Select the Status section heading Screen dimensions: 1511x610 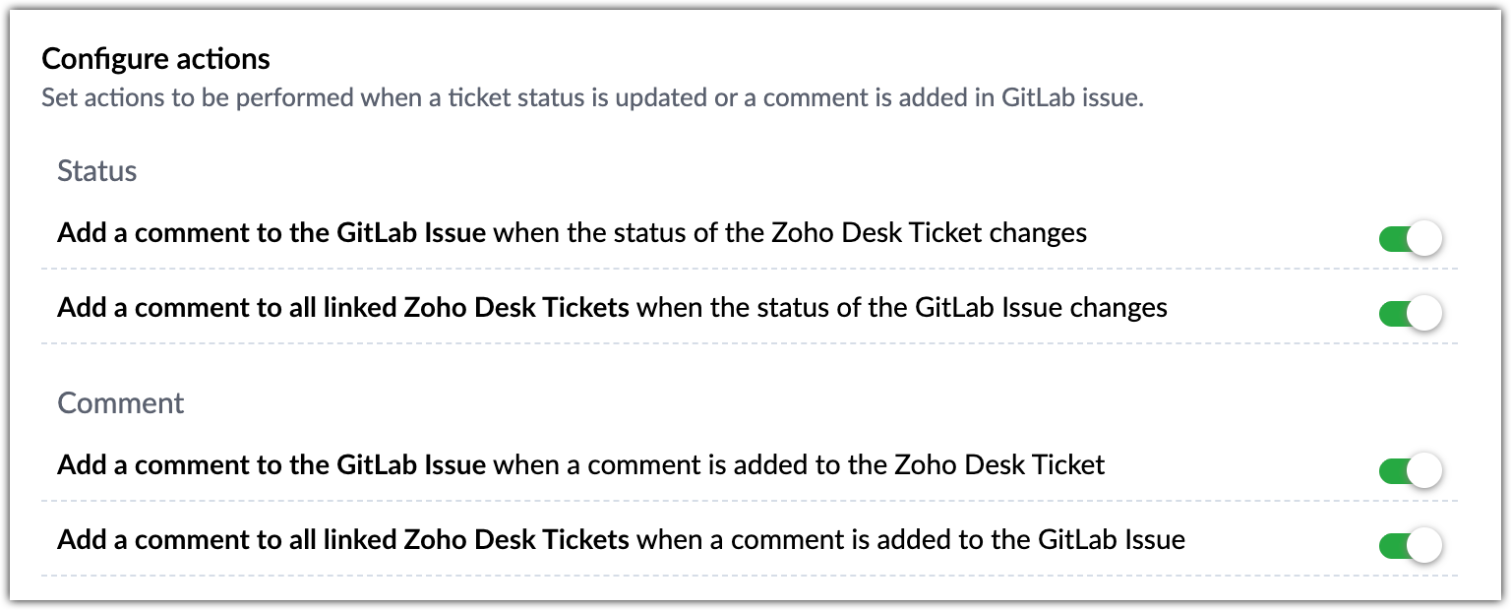coord(97,171)
